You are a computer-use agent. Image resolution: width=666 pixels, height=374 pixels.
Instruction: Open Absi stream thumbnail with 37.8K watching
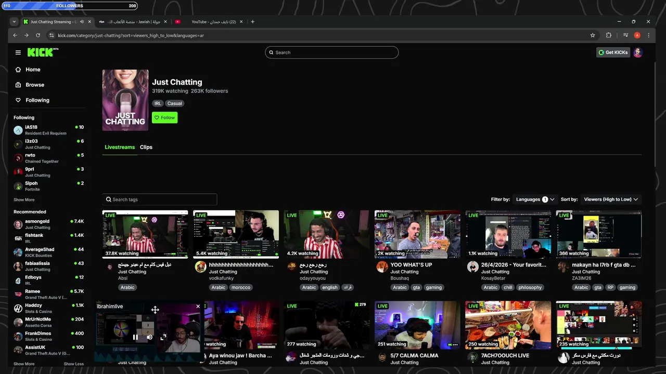point(145,234)
